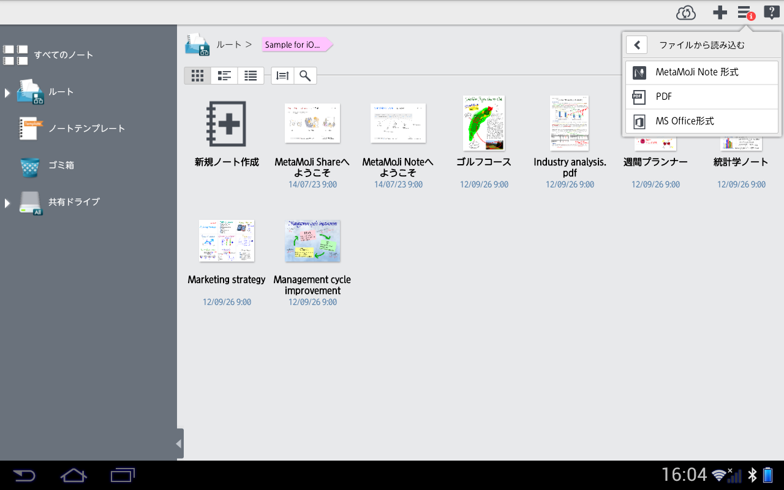Click the 統計学ノート label
Screen dimensions: 784x490
[x=741, y=162]
